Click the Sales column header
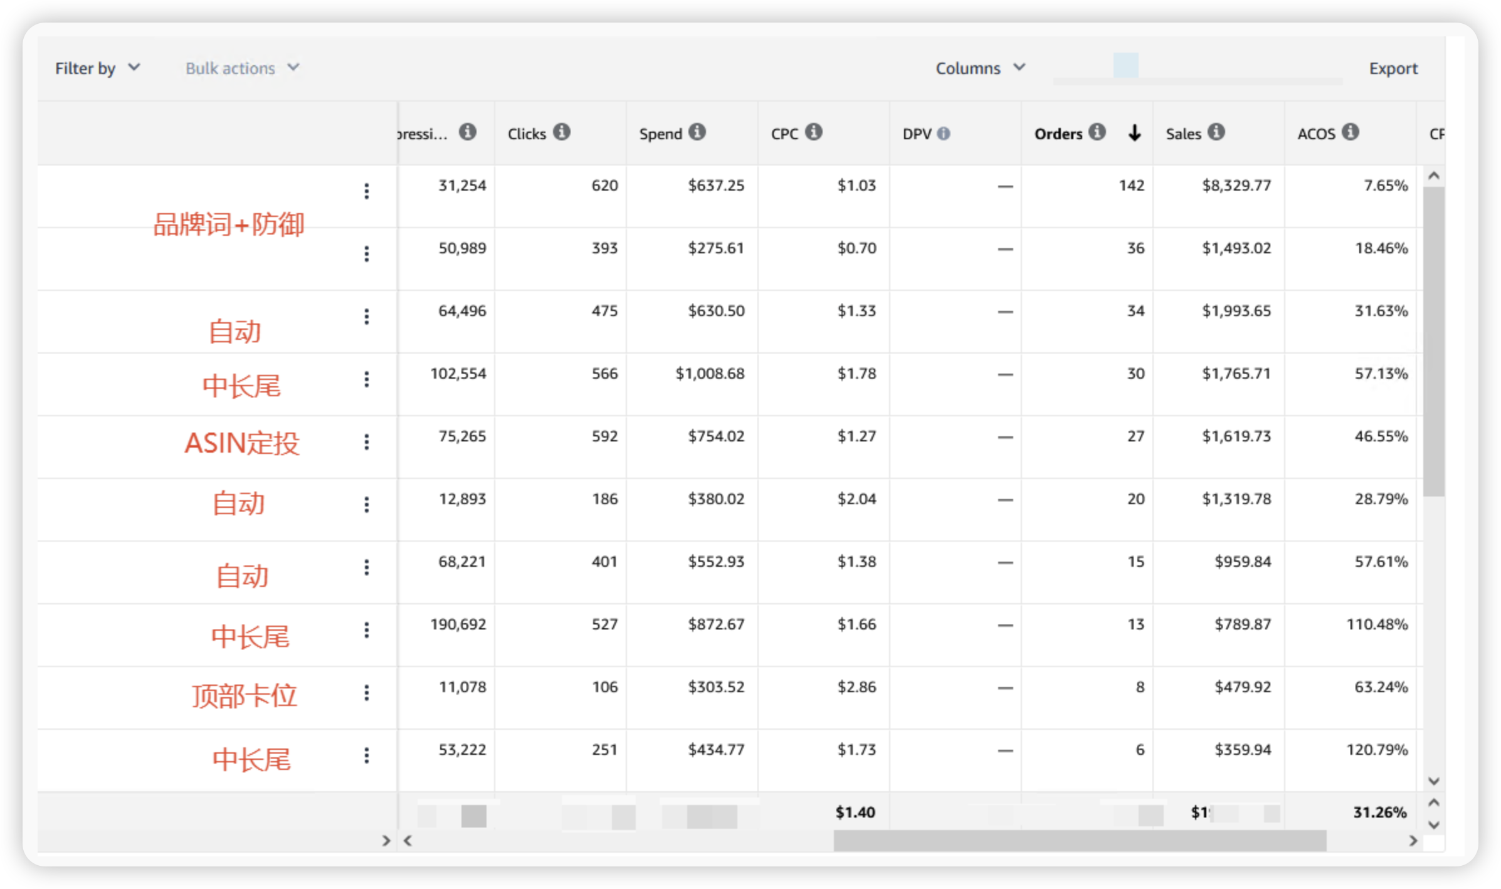 click(x=1183, y=134)
